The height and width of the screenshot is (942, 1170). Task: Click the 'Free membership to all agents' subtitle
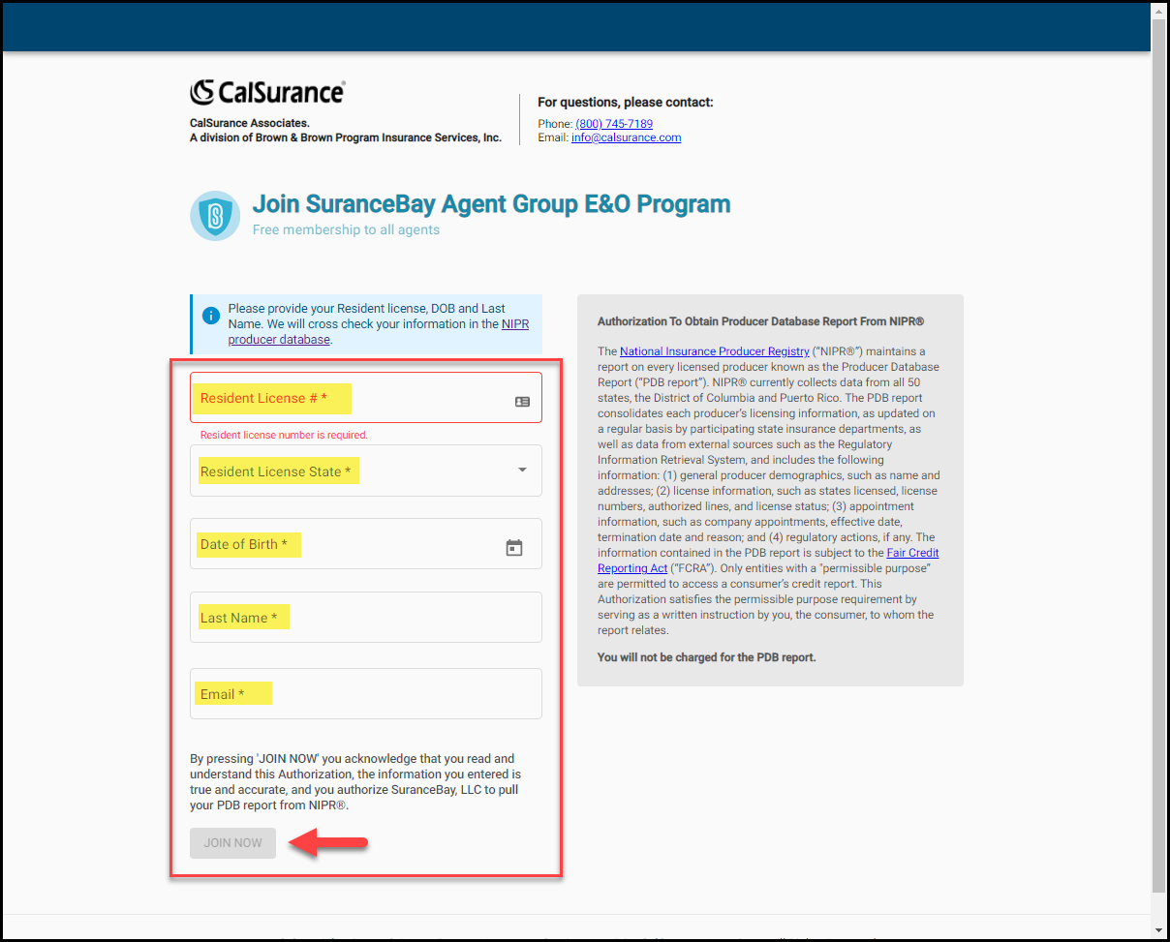pos(346,230)
